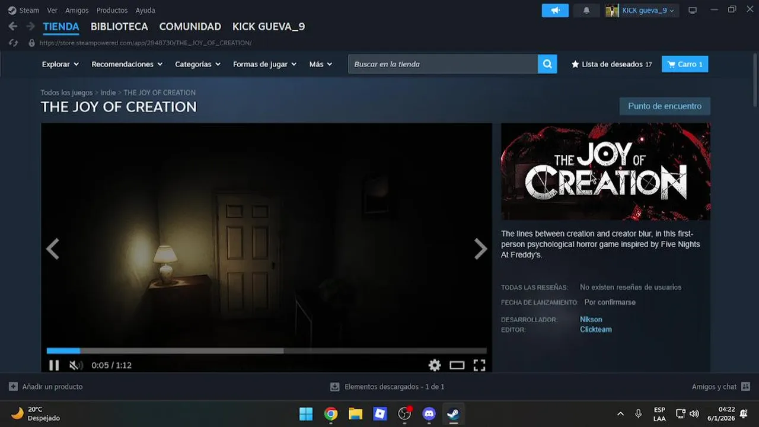Open the notifications bell

(586, 11)
